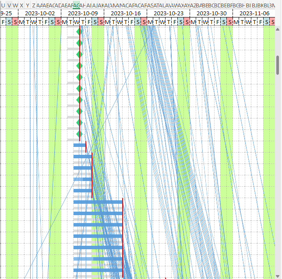The image size is (282, 279).
Task: Click red Sunday cell of week 2023-10-30
Action: pyautogui.click(x=229, y=22)
